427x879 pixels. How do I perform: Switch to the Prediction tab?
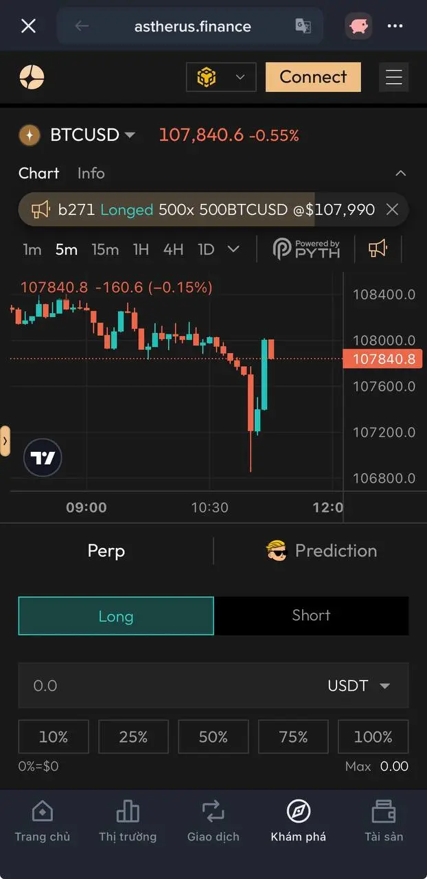321,551
